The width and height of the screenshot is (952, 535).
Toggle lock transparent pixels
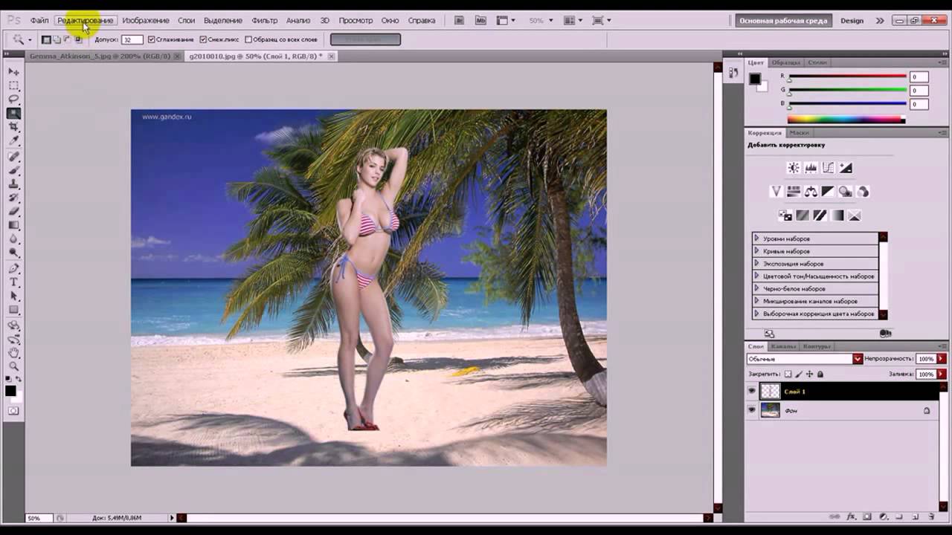point(788,374)
